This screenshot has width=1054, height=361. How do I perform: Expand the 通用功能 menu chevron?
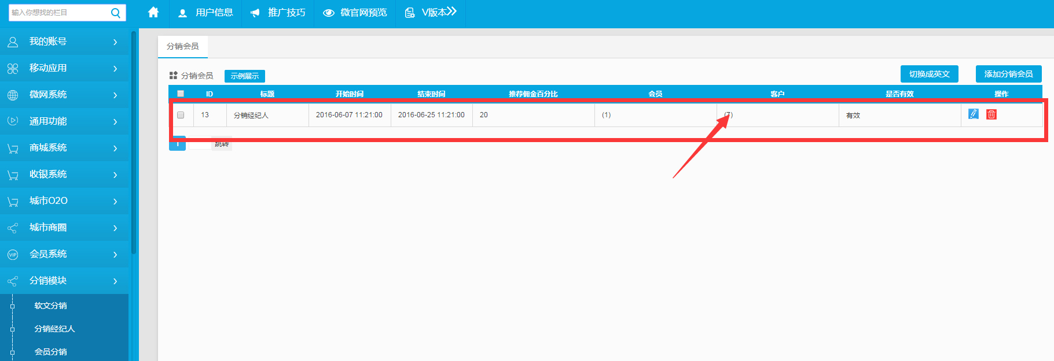pos(115,121)
